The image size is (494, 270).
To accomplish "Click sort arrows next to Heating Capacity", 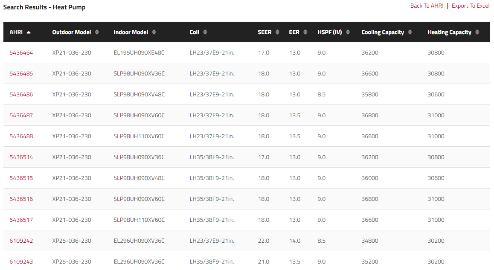I will (x=477, y=32).
